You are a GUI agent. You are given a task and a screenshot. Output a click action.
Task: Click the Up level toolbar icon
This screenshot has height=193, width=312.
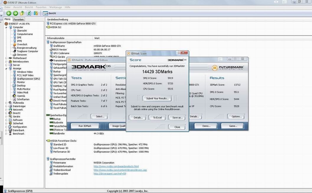[x=22, y=13]
